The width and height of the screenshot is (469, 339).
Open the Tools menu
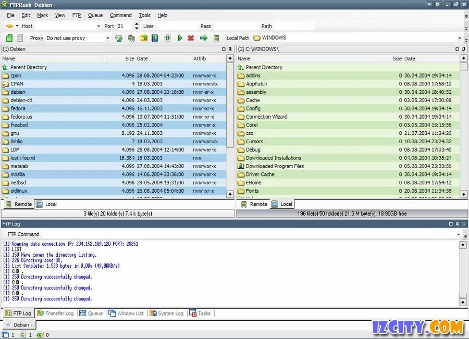pos(144,15)
